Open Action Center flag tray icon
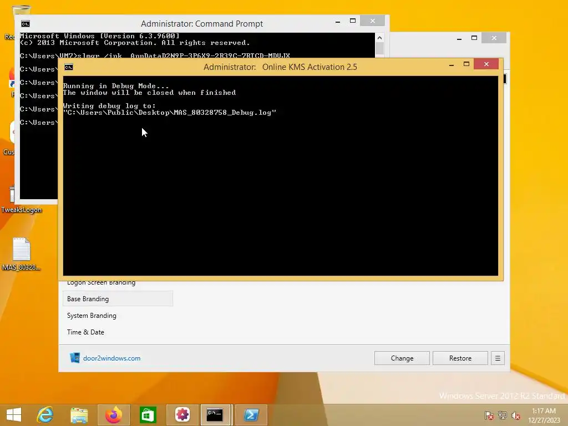Screen dimensions: 568x426 click(489, 415)
